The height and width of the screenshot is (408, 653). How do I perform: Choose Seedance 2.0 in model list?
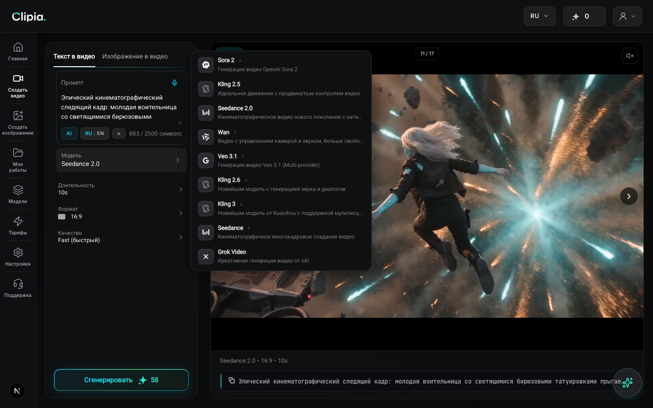pos(281,112)
